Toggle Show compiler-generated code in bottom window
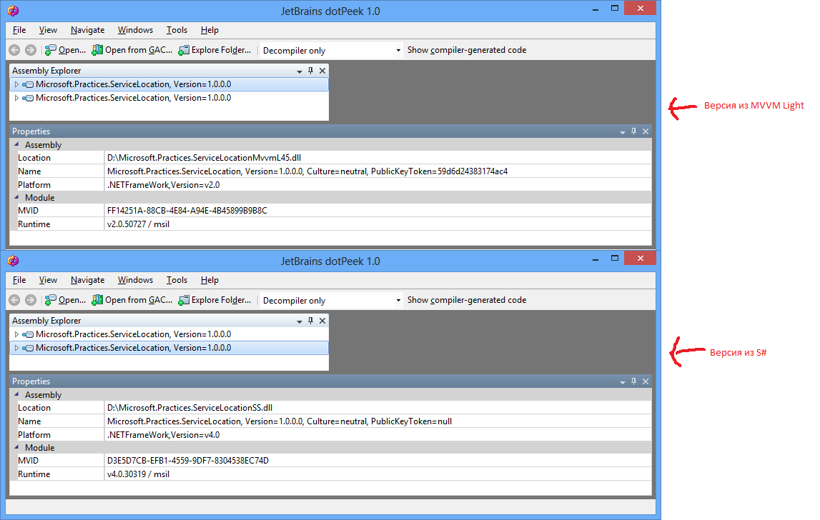 pos(467,300)
